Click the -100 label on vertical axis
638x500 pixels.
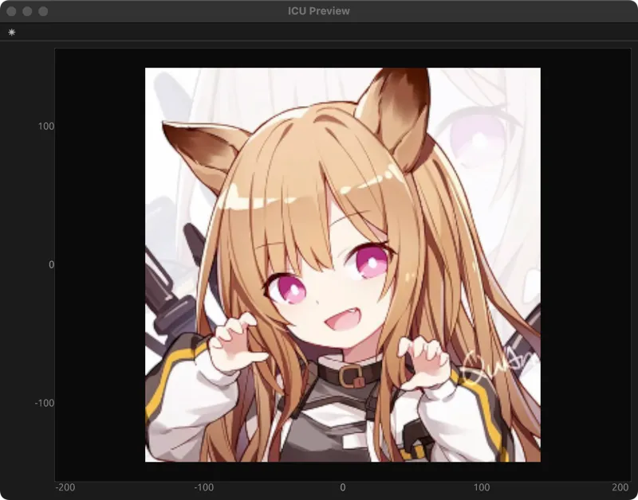(x=45, y=403)
